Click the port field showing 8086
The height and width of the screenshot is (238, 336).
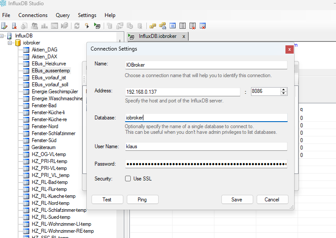click(266, 92)
